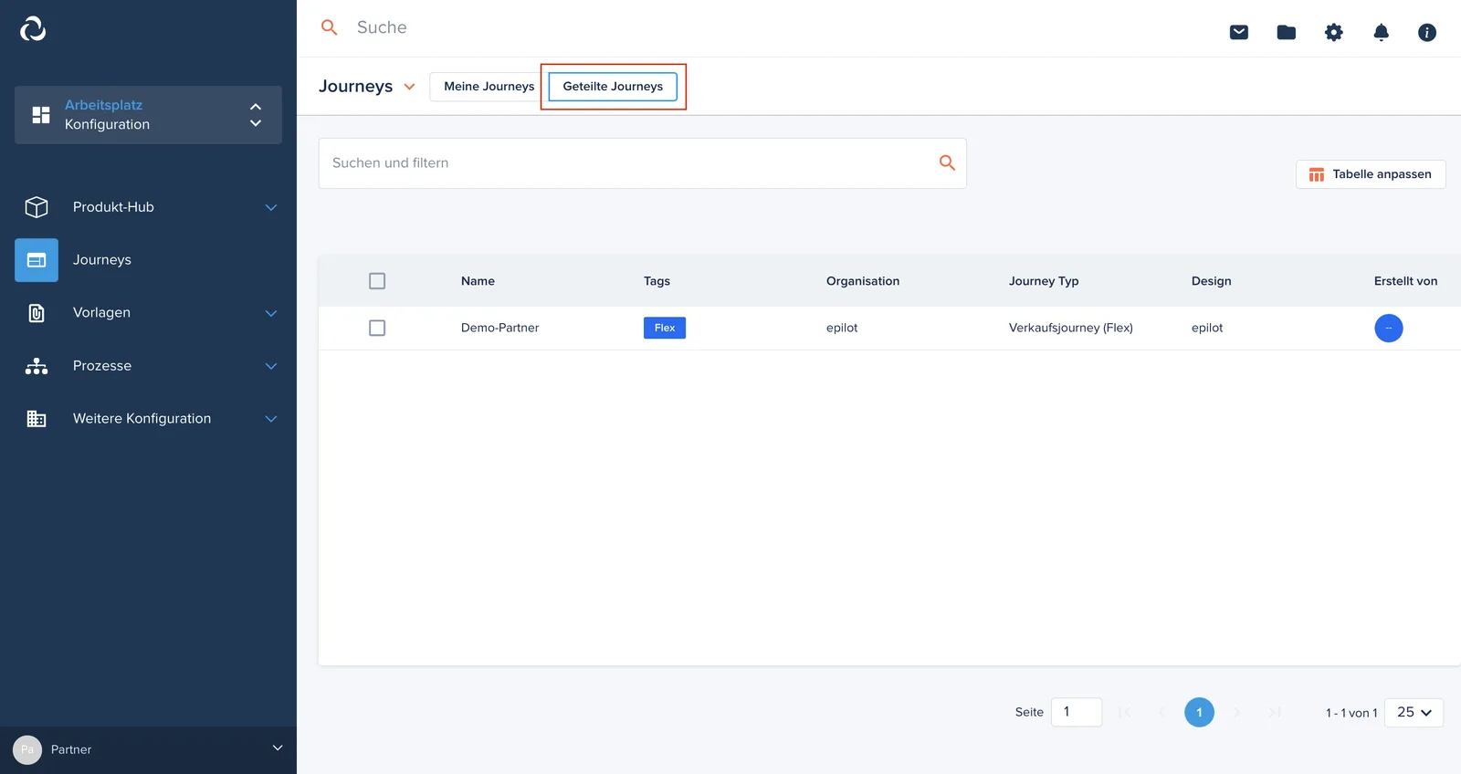Expand the Produkt-Hub menu chevron
This screenshot has width=1461, height=774.
click(271, 207)
